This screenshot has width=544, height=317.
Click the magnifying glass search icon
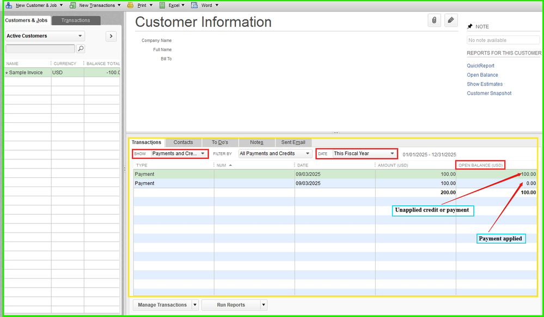[81, 49]
